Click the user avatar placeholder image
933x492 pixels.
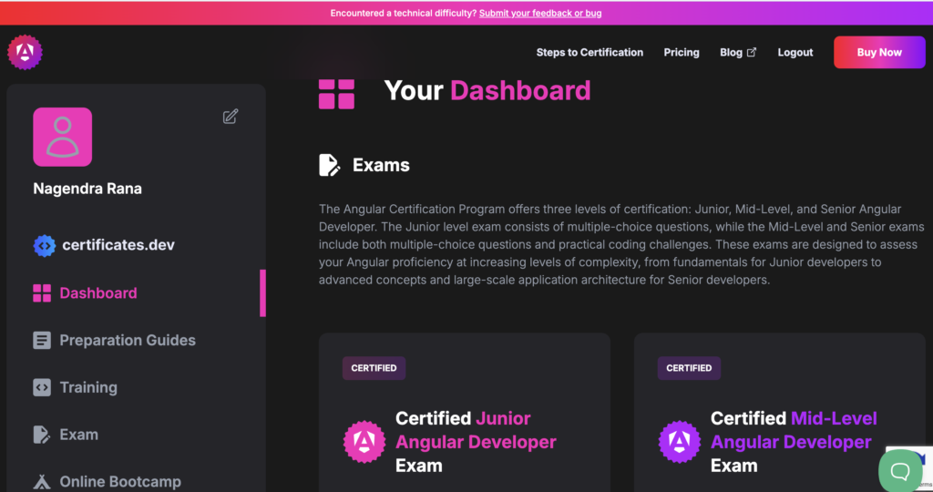point(63,137)
